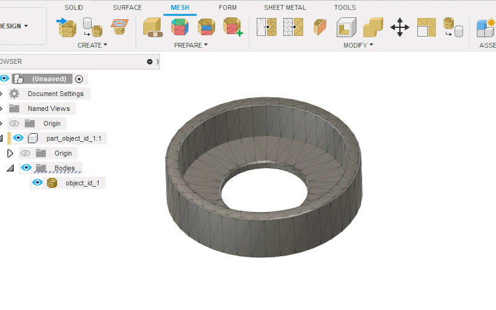496x310 pixels.
Task: Select the Create Mesh Section Sketch tool
Action: point(120,27)
